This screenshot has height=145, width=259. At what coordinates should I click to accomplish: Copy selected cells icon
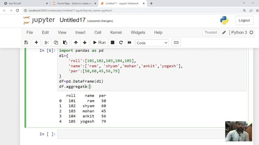(x=56, y=43)
